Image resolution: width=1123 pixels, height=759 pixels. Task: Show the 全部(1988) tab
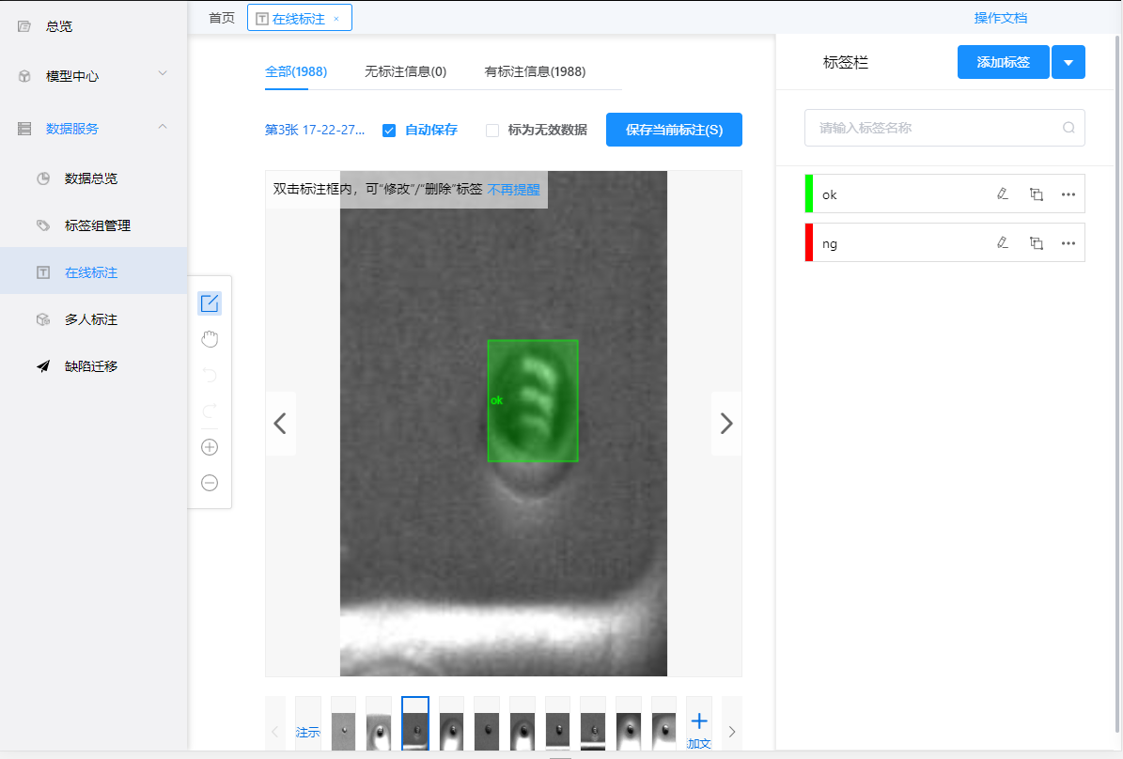(x=296, y=71)
